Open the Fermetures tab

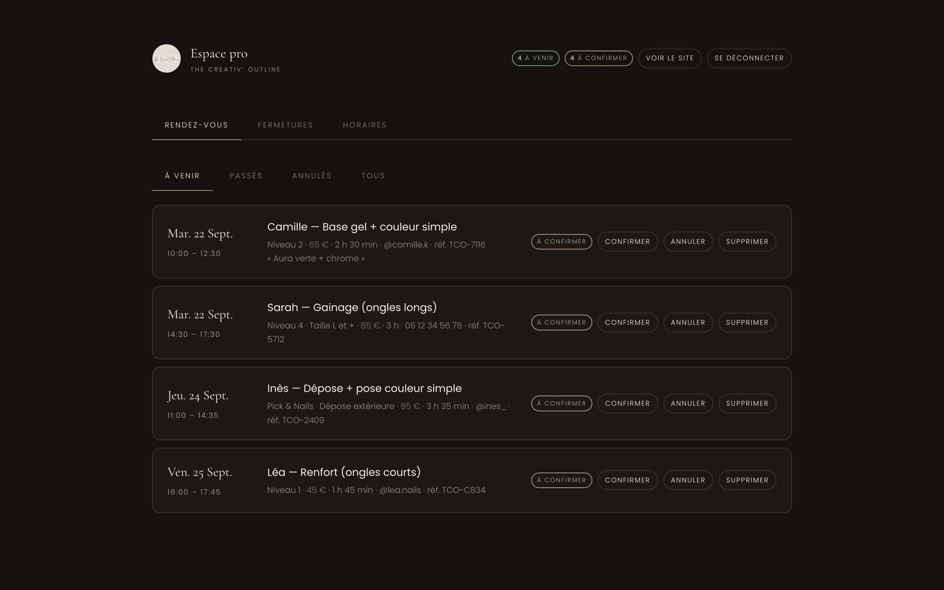click(x=285, y=125)
